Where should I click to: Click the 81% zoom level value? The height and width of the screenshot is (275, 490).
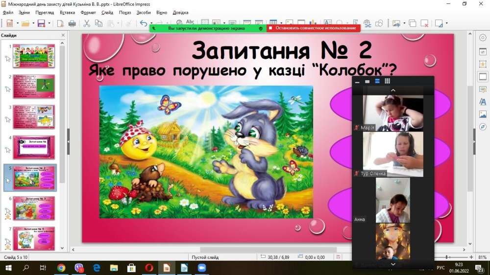482,257
